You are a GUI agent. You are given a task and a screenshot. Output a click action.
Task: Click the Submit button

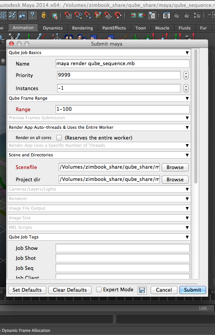tap(192, 290)
